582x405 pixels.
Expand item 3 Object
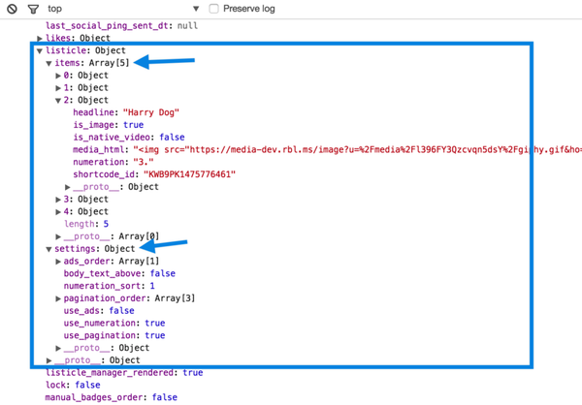pyautogui.click(x=59, y=199)
